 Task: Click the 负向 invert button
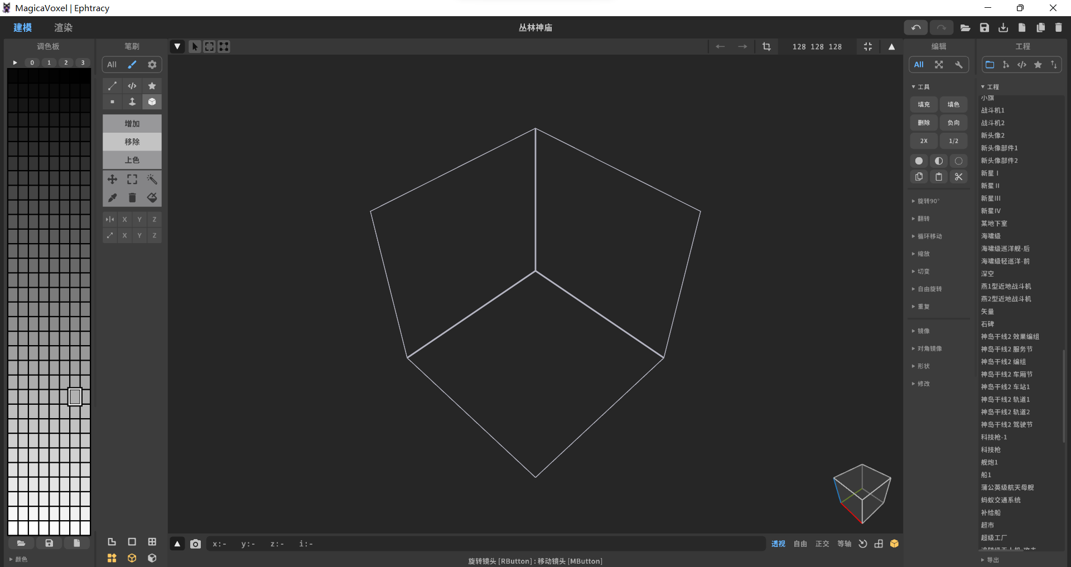[953, 123]
